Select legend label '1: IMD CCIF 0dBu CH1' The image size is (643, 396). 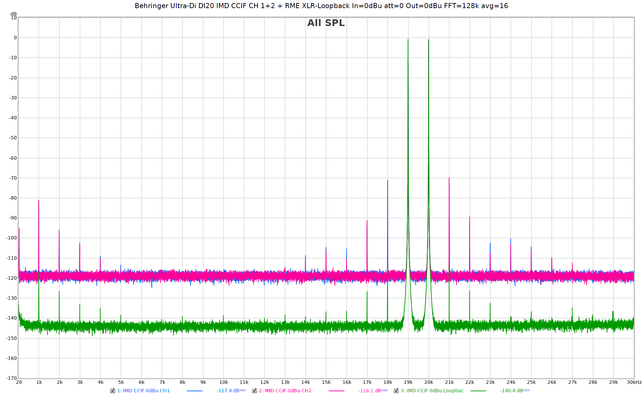(x=143, y=391)
